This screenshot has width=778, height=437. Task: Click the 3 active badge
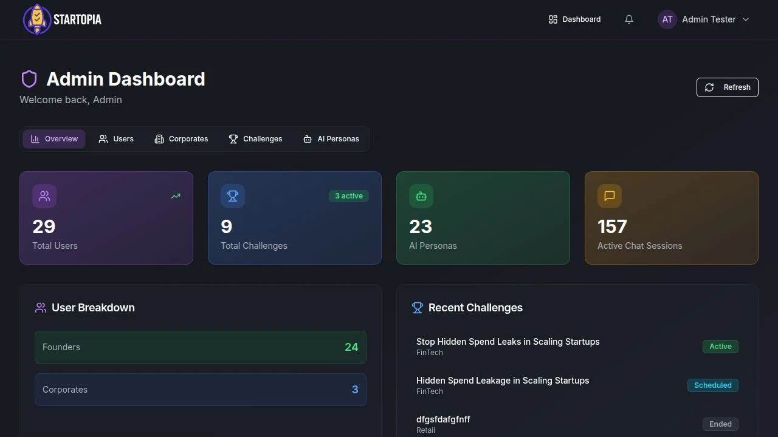349,196
